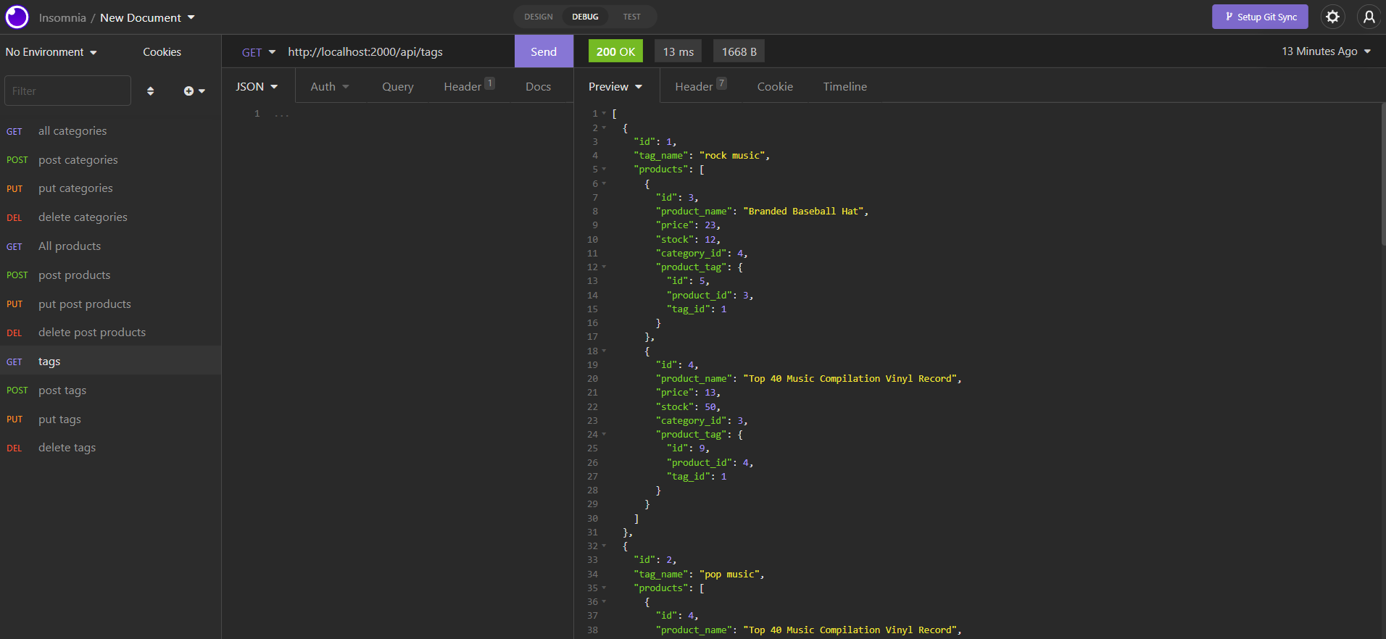
Task: Send the request
Action: pyautogui.click(x=544, y=51)
